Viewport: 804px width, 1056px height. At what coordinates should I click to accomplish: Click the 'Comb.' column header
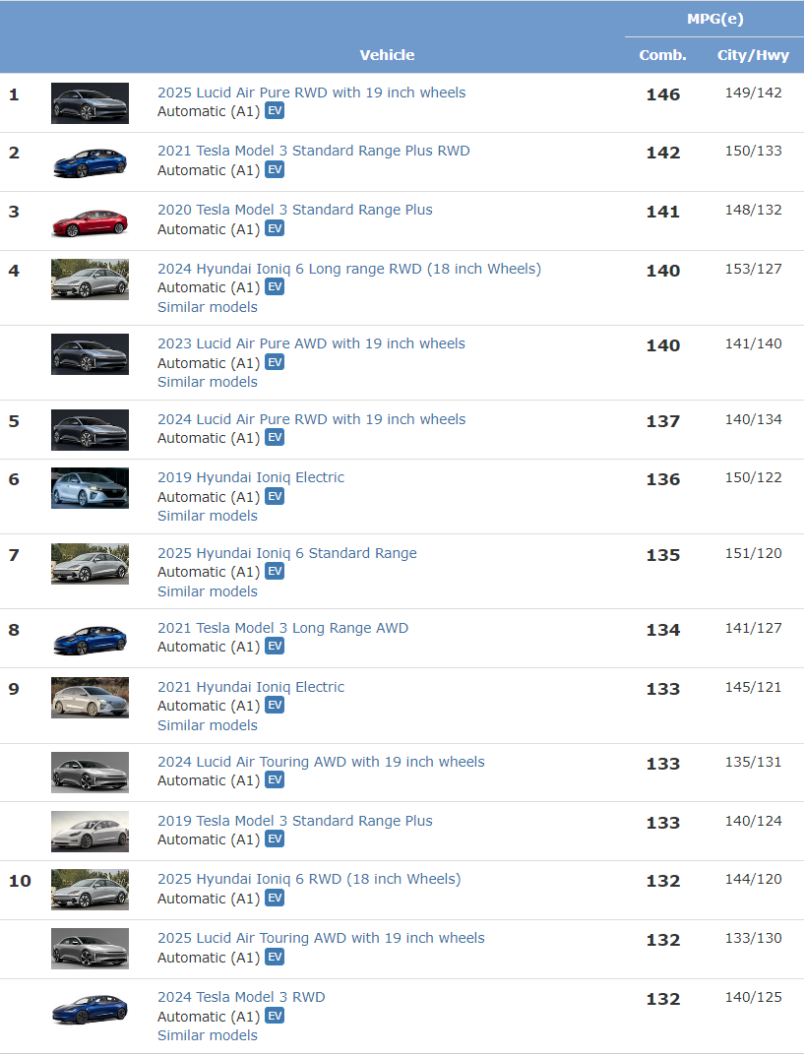(x=662, y=55)
